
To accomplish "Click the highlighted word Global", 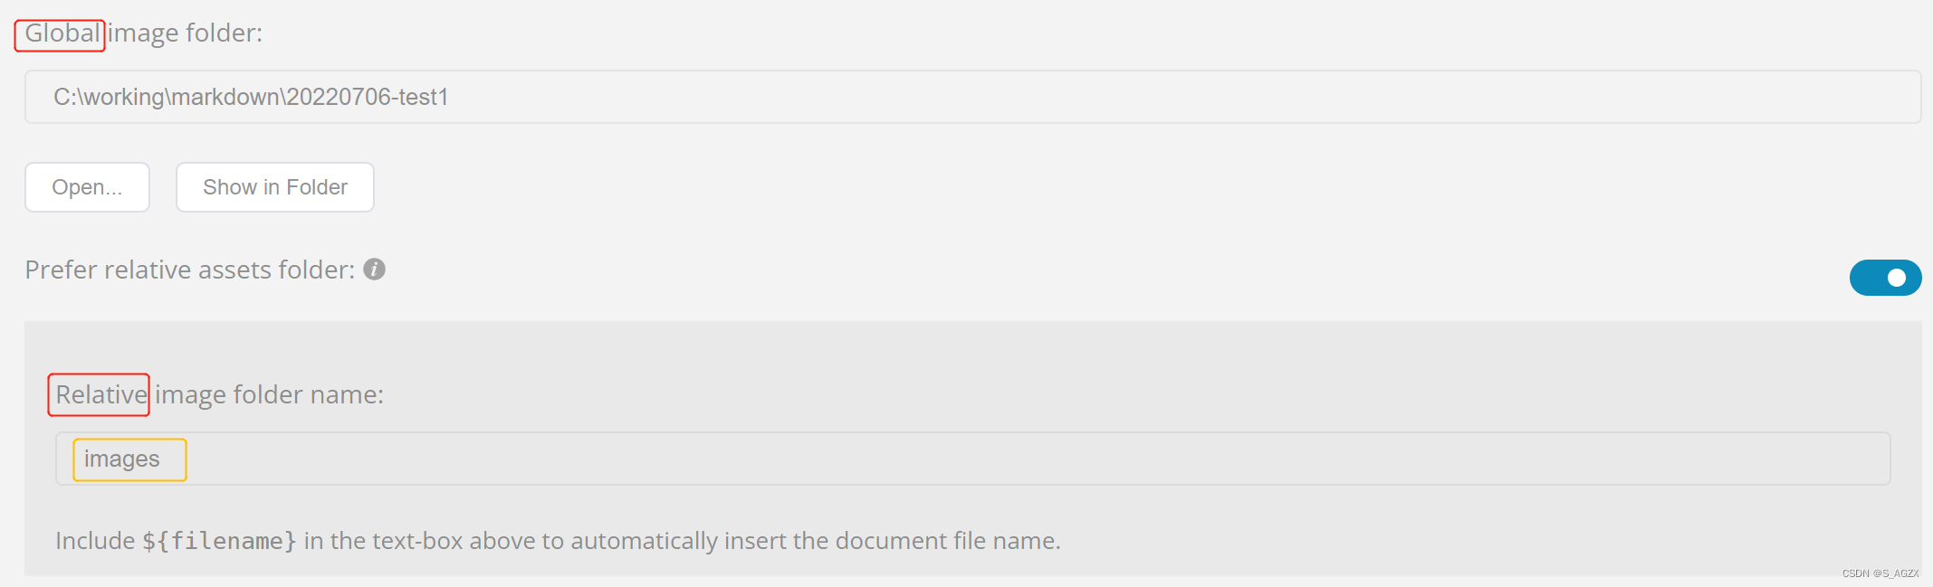I will [59, 33].
